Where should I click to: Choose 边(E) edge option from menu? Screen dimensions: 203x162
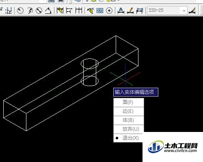pos(128,111)
